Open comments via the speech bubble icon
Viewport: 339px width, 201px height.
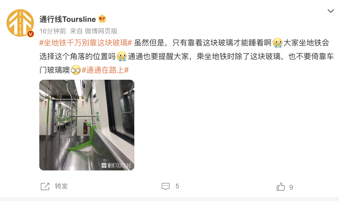pyautogui.click(x=166, y=187)
